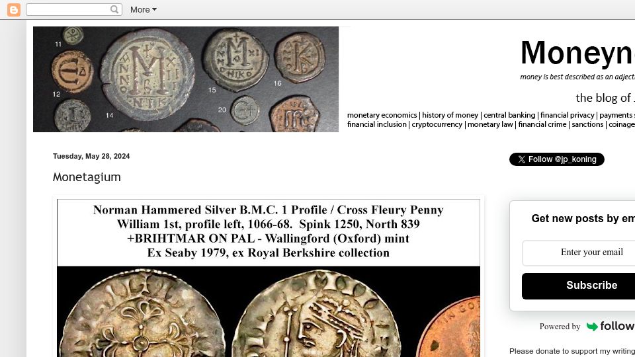Image resolution: width=635 pixels, height=357 pixels.
Task: Click the 'Powered by' text
Action: pyautogui.click(x=560, y=327)
